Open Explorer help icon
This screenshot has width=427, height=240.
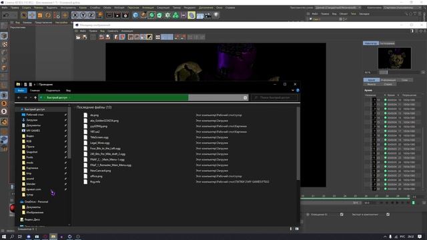298,91
